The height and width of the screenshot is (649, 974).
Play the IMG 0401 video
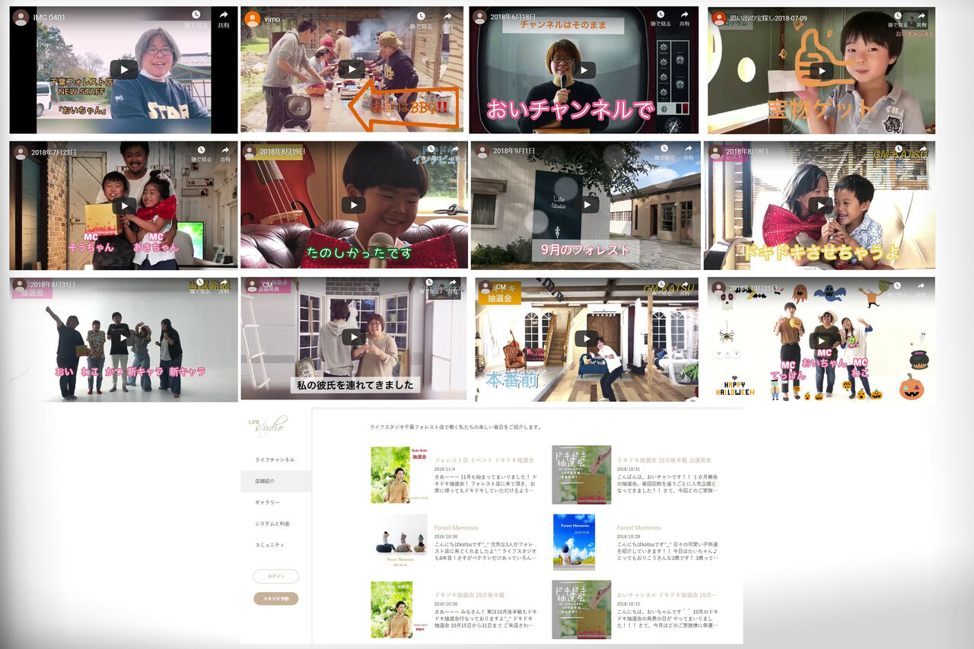point(124,70)
